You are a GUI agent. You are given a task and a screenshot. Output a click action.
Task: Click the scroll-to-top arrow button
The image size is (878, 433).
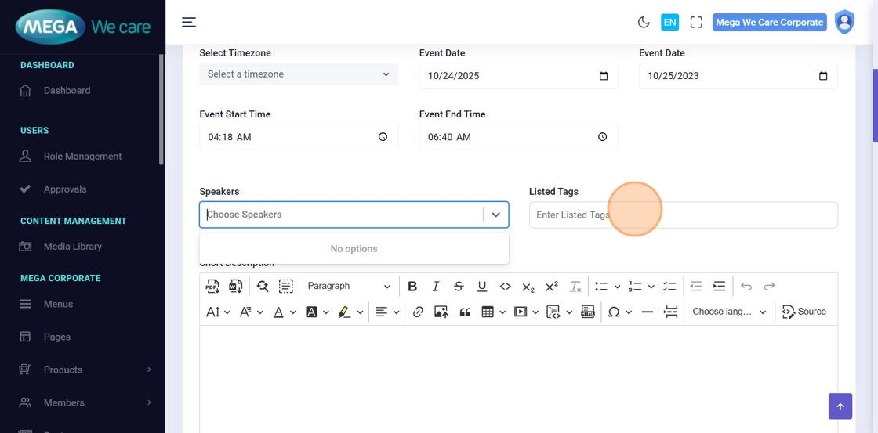pos(840,406)
